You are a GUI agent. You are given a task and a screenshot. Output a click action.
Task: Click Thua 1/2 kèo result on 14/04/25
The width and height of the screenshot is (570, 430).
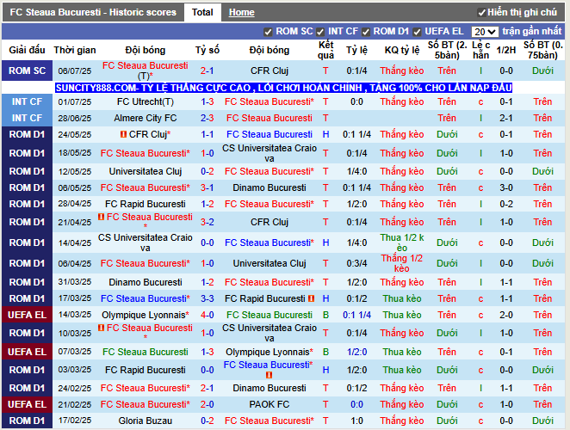[402, 243]
